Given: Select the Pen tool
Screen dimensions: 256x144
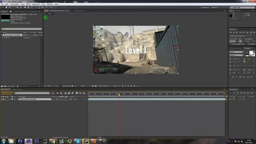Looking at the screenshot, I should click(x=28, y=7).
